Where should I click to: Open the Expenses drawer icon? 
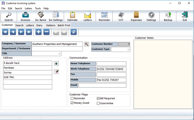136,17
